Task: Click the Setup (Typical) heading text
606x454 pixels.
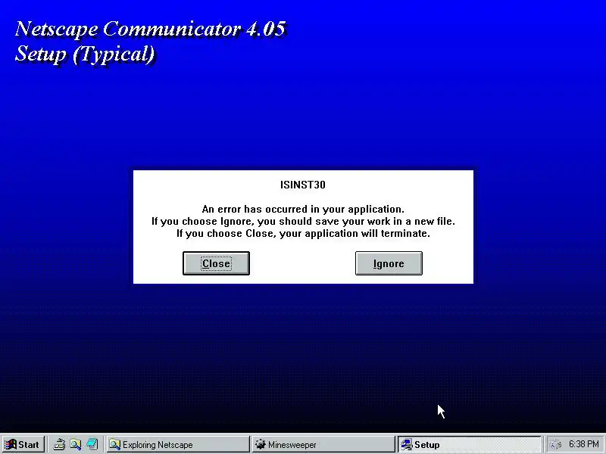Action: tap(85, 54)
